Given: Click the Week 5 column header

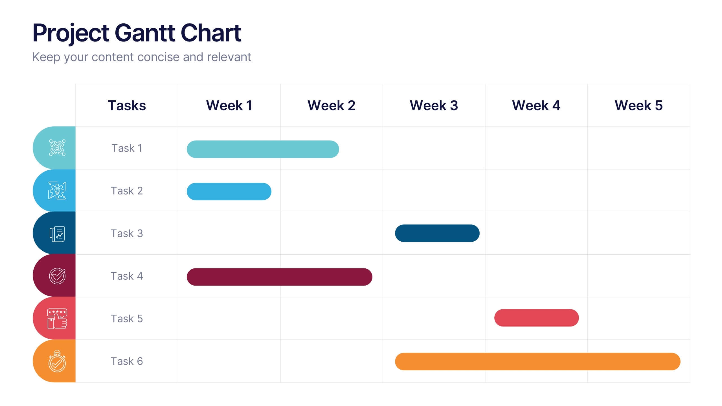Looking at the screenshot, I should click(638, 105).
